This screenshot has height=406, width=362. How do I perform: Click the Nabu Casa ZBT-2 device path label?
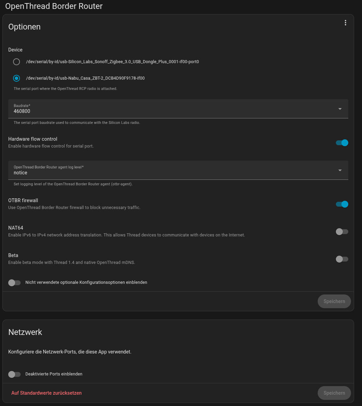point(85,78)
